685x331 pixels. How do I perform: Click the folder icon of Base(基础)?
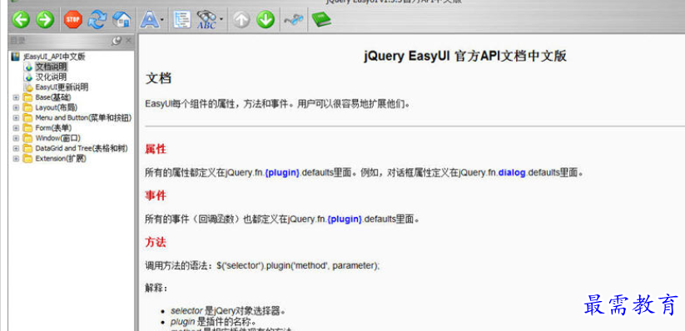28,97
